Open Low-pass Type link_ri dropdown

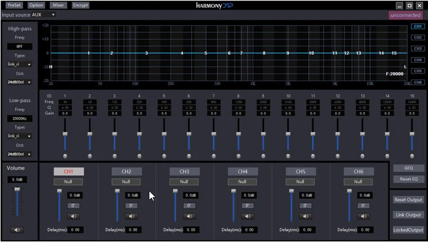point(19,136)
